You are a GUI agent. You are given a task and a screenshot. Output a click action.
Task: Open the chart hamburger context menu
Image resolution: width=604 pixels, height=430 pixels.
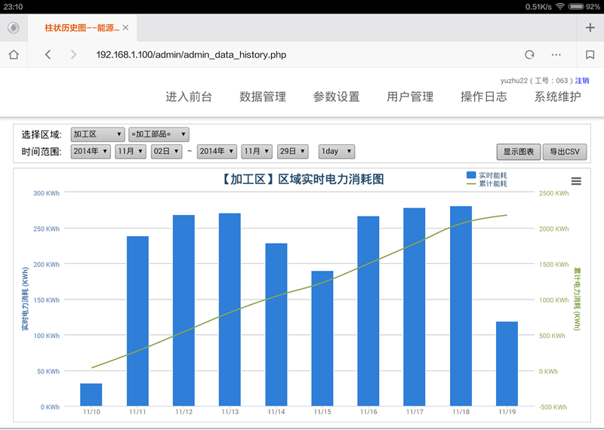(576, 181)
